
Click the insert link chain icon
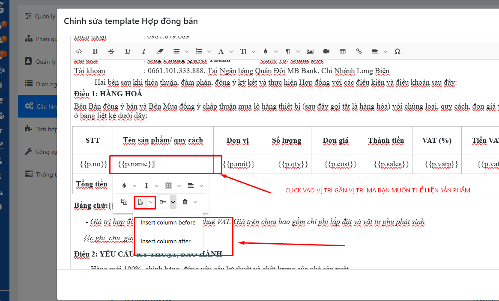pyautogui.click(x=359, y=51)
